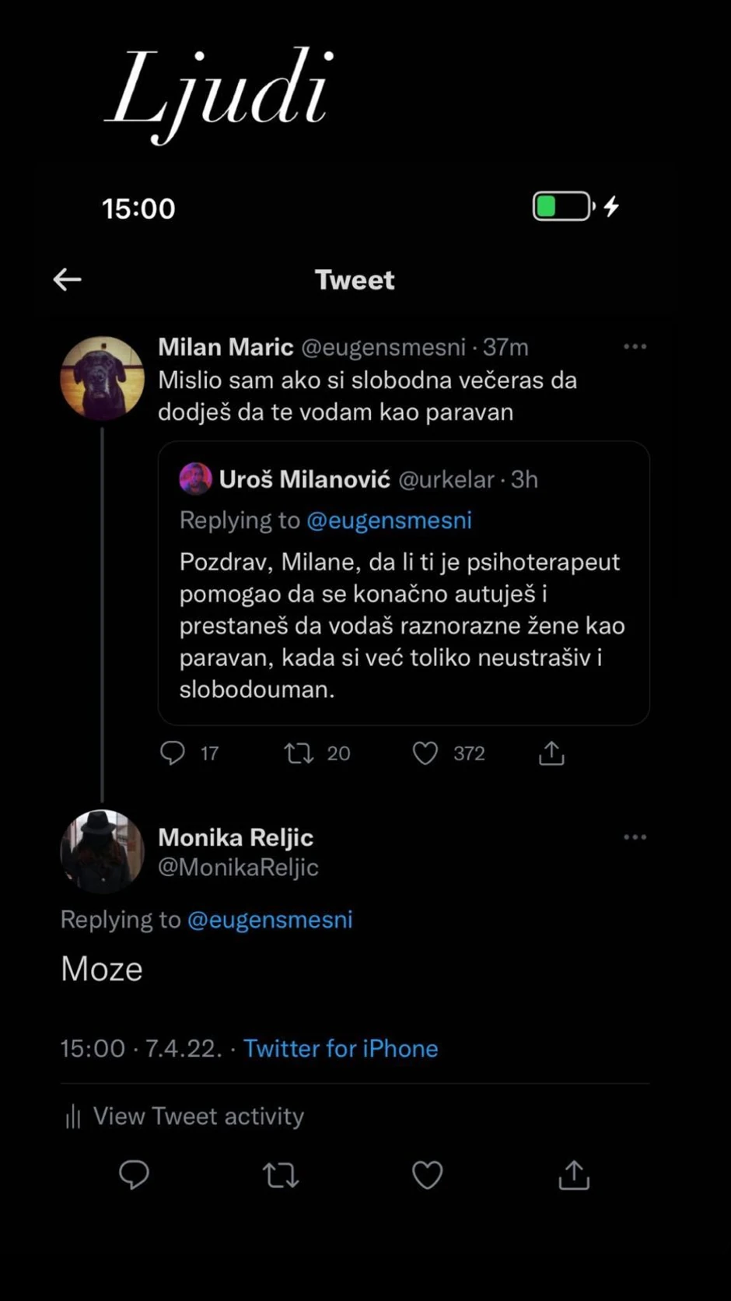The image size is (731, 1301).
Task: View Monika Reljic's profile picture
Action: (103, 850)
